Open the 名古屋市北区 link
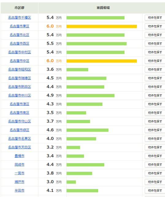 tap(19, 35)
